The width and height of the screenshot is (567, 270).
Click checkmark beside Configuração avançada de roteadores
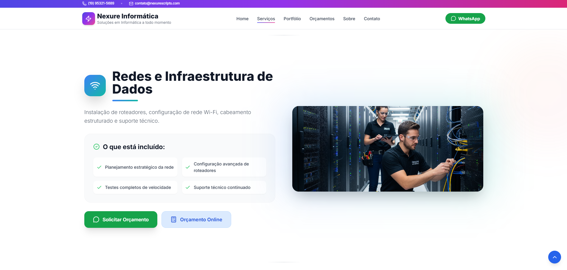pyautogui.click(x=188, y=167)
